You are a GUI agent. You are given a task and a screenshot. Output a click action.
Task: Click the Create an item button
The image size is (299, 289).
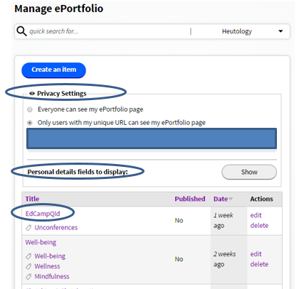click(53, 70)
